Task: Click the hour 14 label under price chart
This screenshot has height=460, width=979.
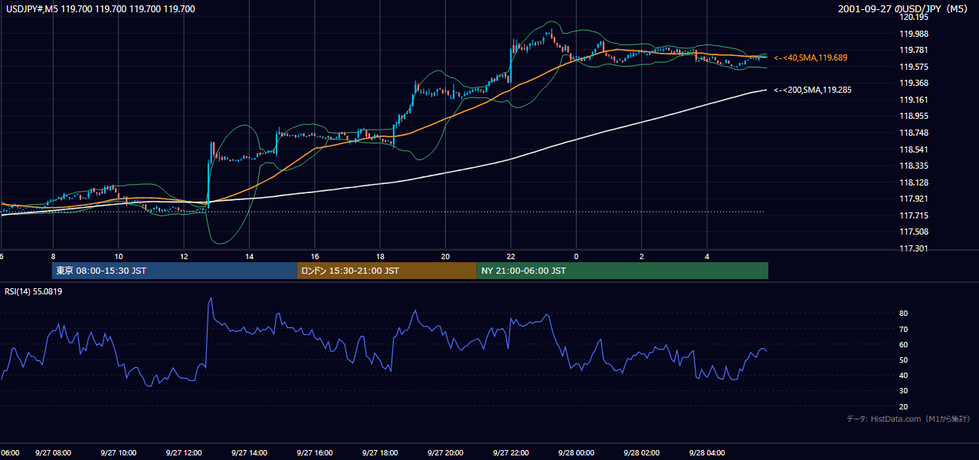Action: [249, 256]
